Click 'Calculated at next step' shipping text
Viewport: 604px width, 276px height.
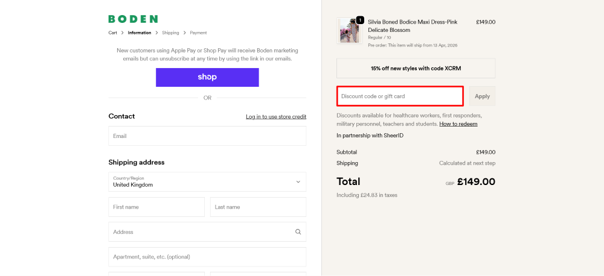pyautogui.click(x=467, y=163)
